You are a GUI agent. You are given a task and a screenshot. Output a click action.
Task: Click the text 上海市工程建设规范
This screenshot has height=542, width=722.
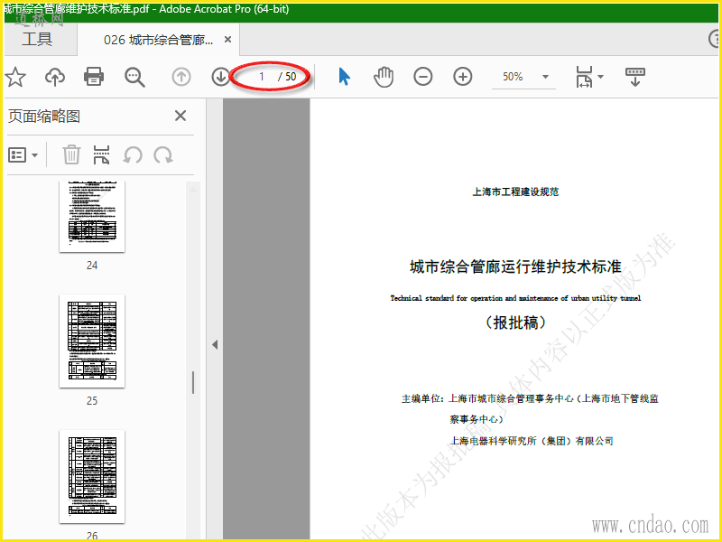(x=515, y=192)
